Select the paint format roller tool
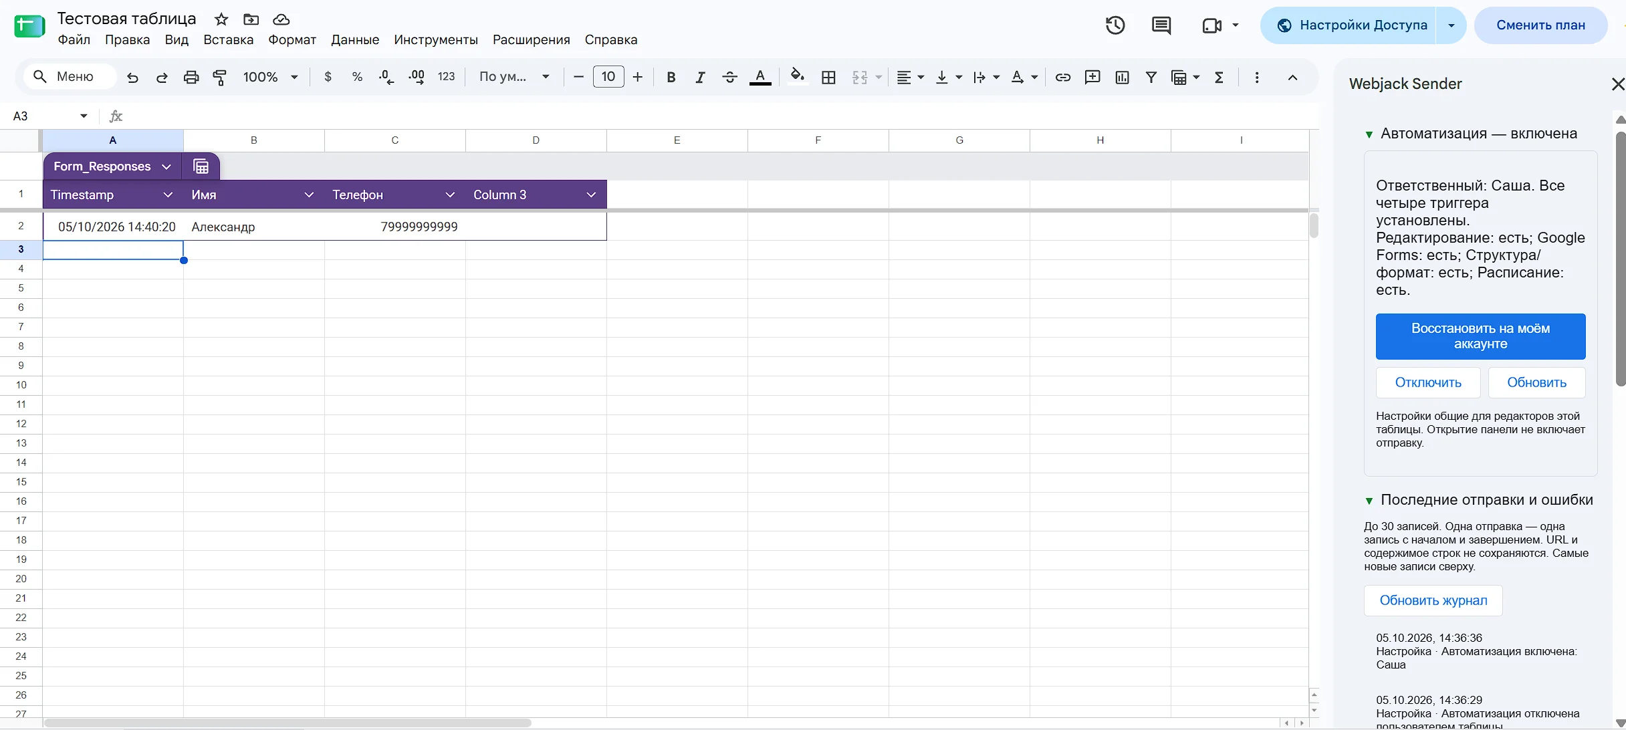 (x=220, y=77)
